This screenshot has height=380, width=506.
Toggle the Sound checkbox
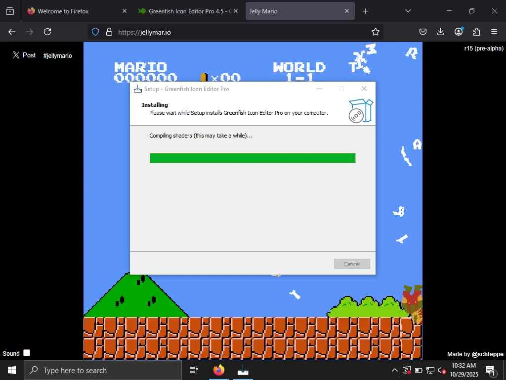pos(27,353)
